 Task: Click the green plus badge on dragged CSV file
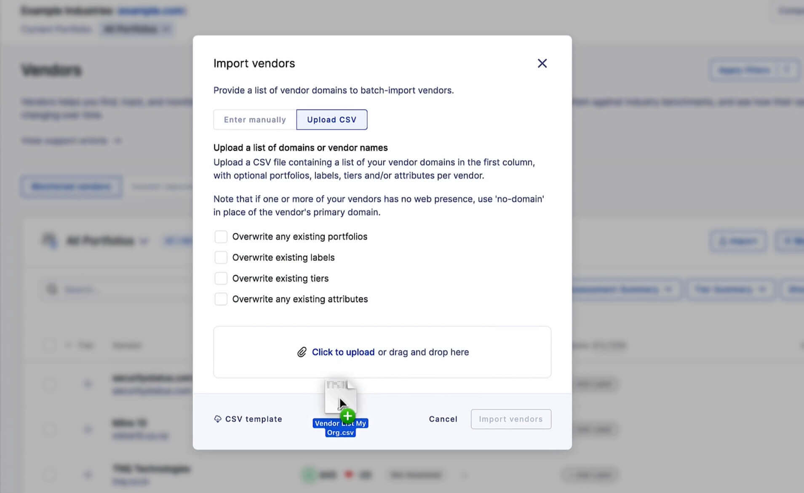(347, 415)
